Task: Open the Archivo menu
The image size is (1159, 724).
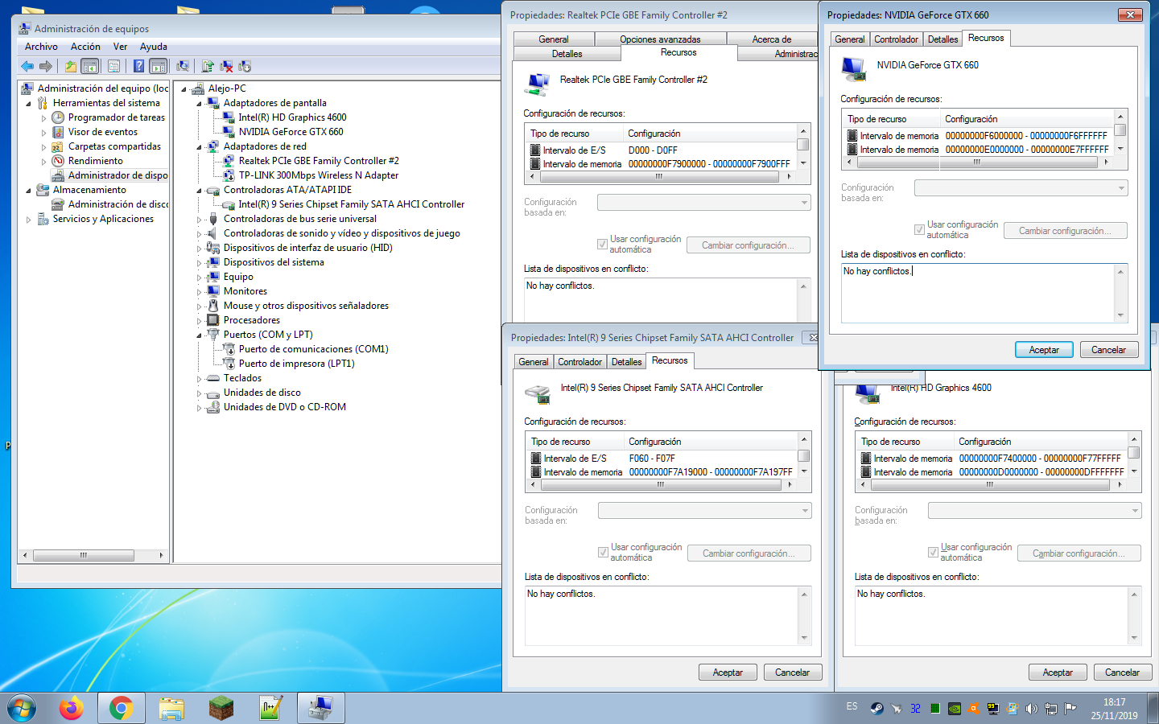Action: (41, 47)
